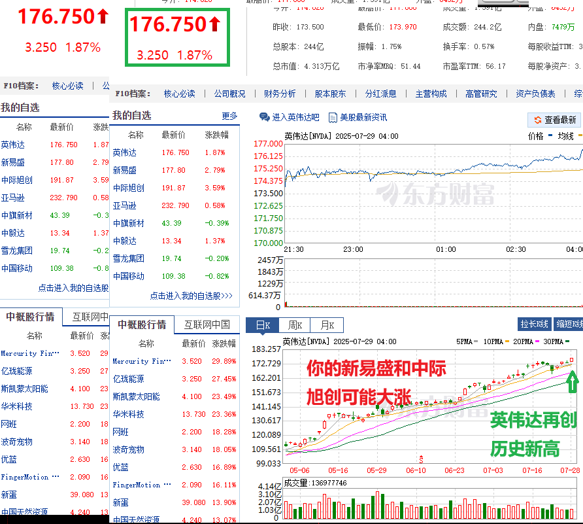Click the 06-10 date label on K-line chart
Screen dimensions: 583x524
tap(416, 470)
